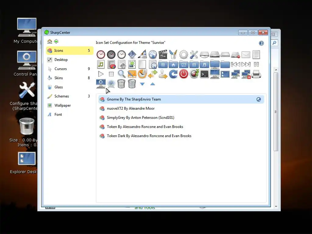Click the home folder icon
312x234 pixels.
coord(173,65)
